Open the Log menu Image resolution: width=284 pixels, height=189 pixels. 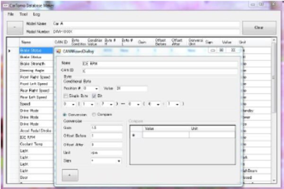(36, 14)
